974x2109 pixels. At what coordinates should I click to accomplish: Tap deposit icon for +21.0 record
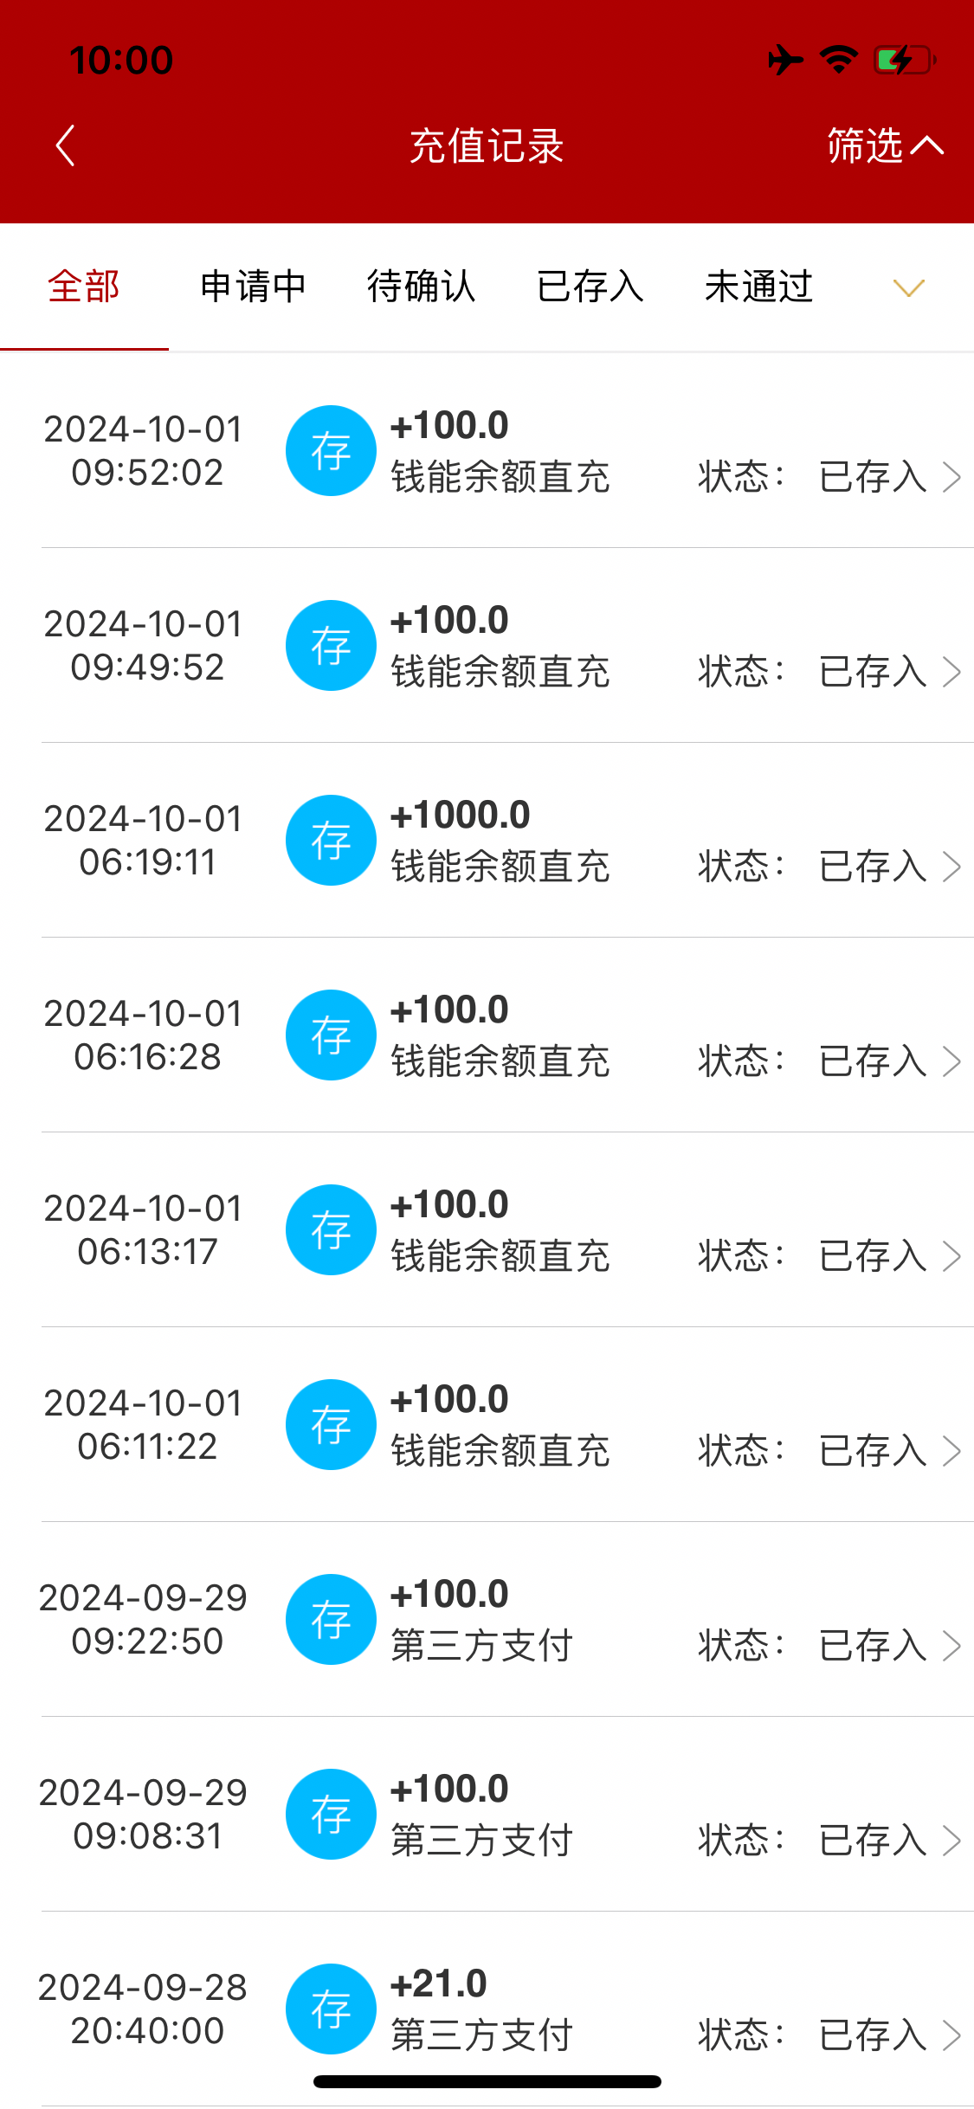(x=331, y=2009)
